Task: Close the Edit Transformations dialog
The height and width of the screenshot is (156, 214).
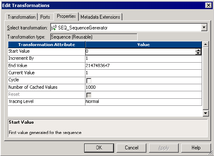Action: point(209,5)
